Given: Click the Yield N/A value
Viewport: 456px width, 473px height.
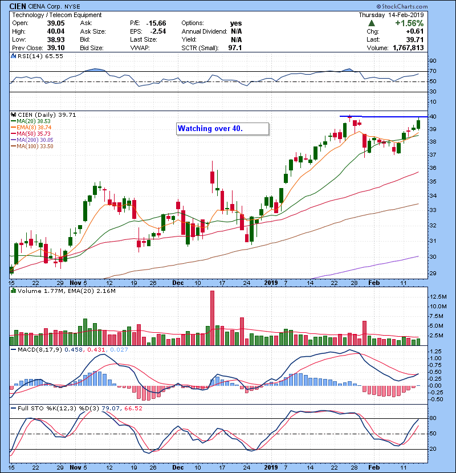Looking at the screenshot, I should click(x=237, y=39).
